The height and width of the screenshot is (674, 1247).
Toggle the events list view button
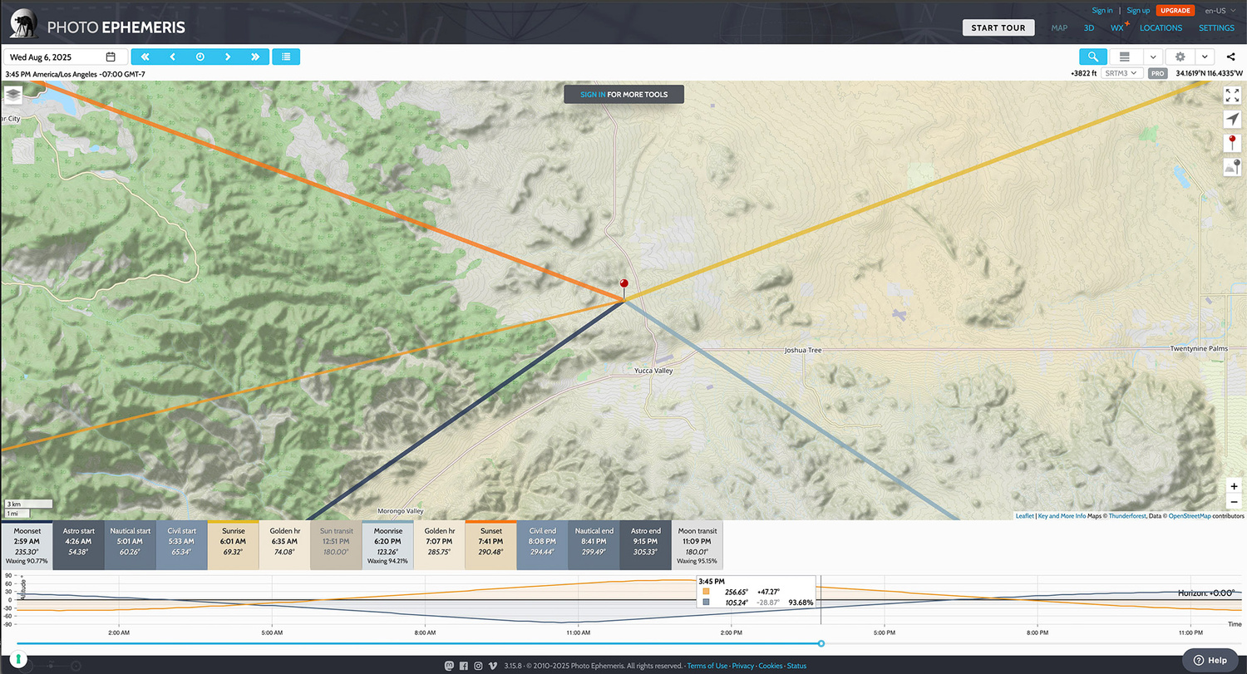pyautogui.click(x=286, y=57)
